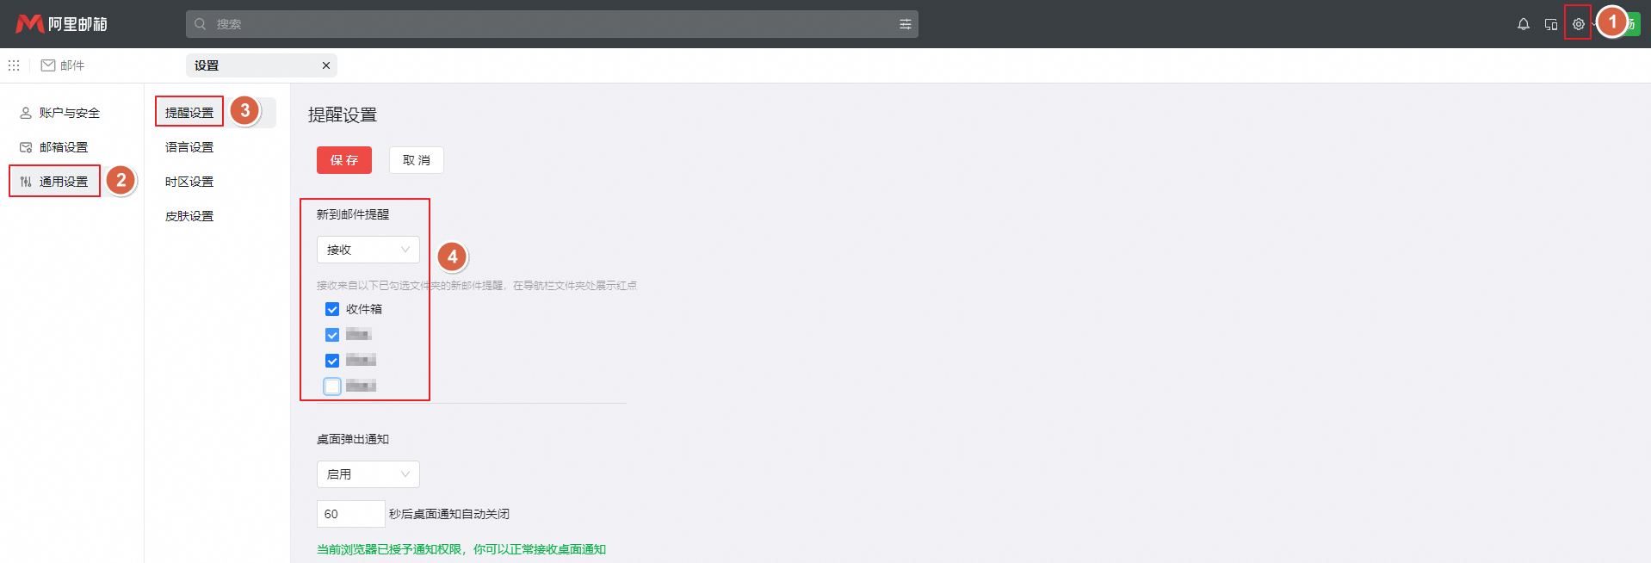Click the mail envelope icon

pos(48,65)
